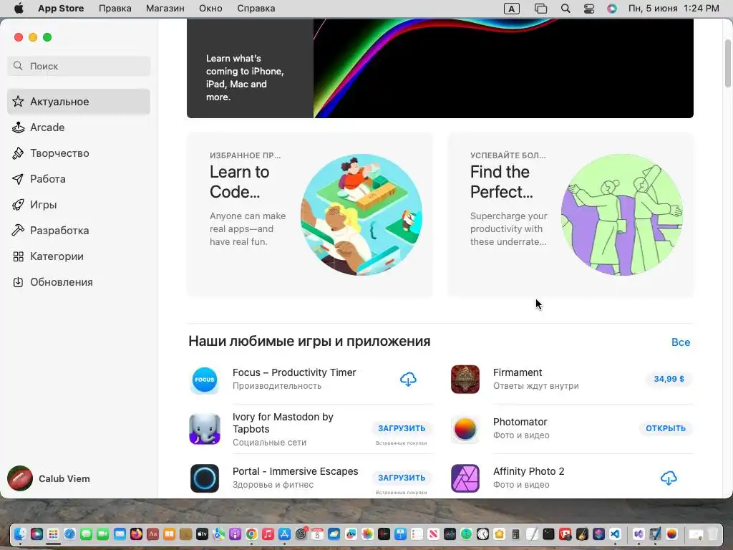Open the keyboard input source menu

point(511,9)
